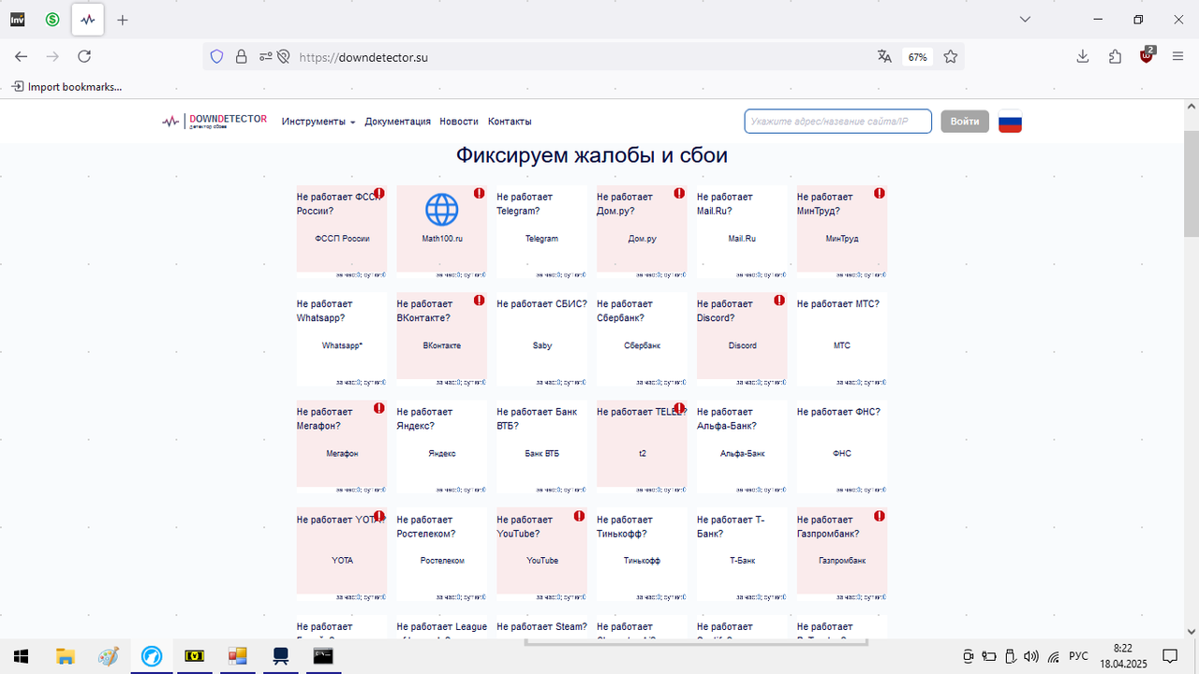The width and height of the screenshot is (1199, 674).
Task: Open the Whatsapp status card
Action: click(x=342, y=339)
